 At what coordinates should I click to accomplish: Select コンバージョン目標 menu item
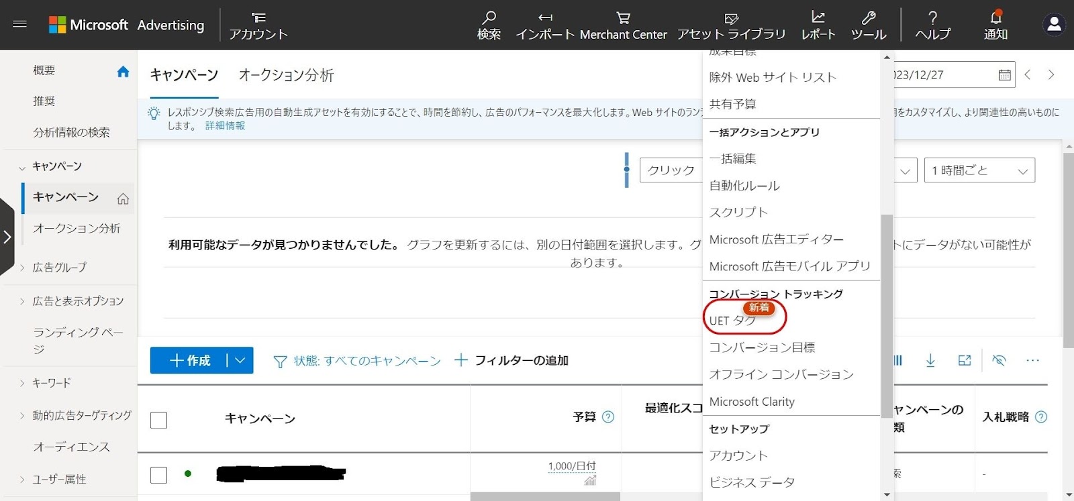762,347
